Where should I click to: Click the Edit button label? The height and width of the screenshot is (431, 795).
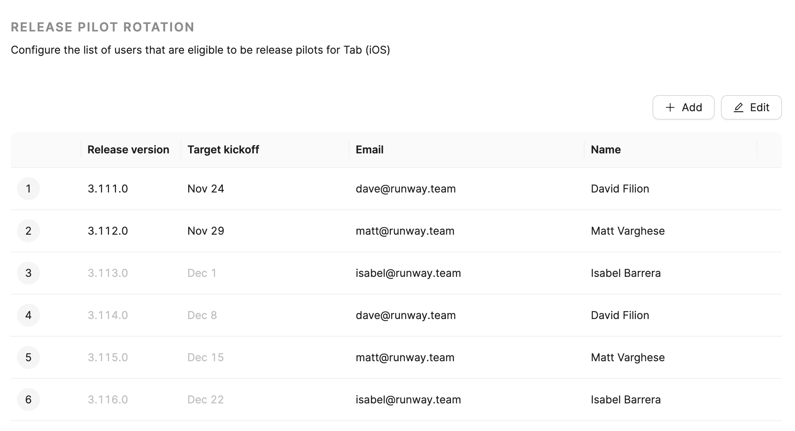[x=759, y=107]
